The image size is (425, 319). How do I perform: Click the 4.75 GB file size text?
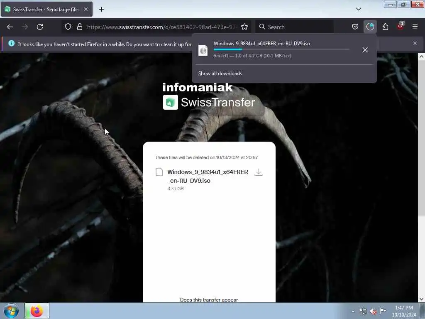pyautogui.click(x=176, y=189)
